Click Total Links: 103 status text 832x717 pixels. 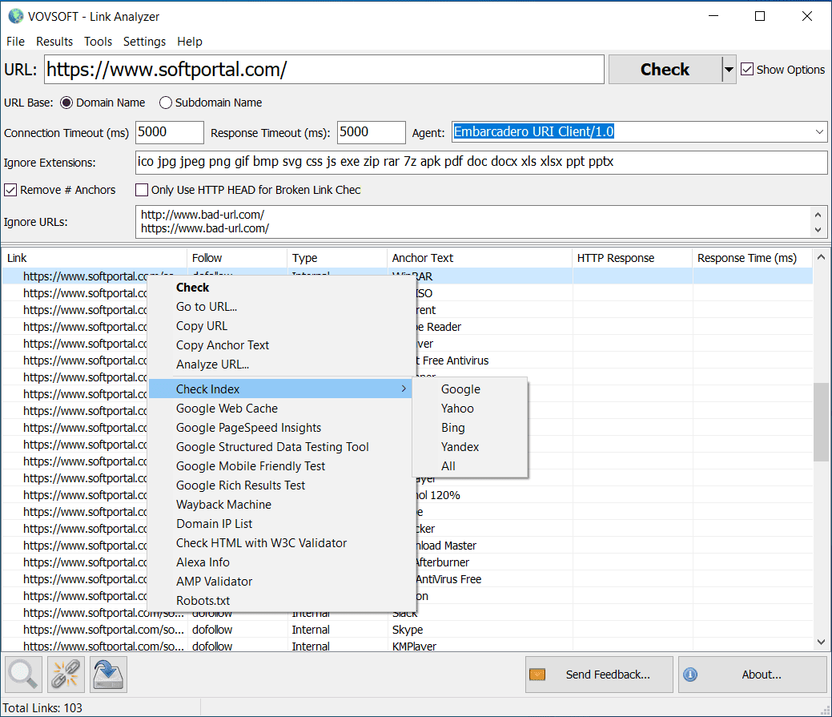(43, 708)
